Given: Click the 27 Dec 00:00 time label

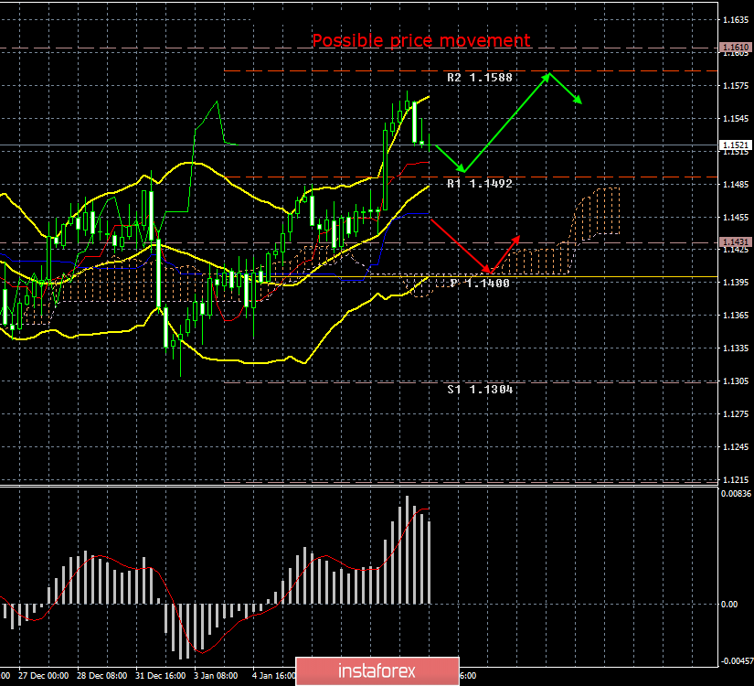Looking at the screenshot, I should click(43, 676).
